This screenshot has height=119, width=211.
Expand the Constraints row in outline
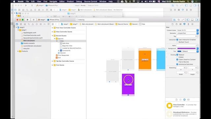point(59,51)
